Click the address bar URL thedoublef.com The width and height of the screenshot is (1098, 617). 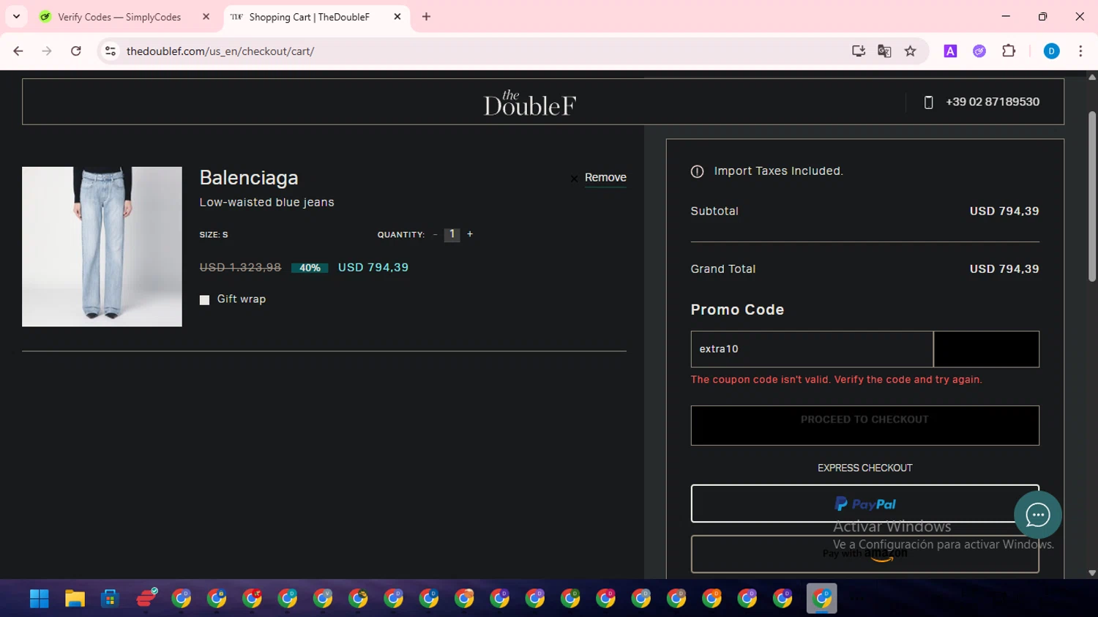coord(220,51)
